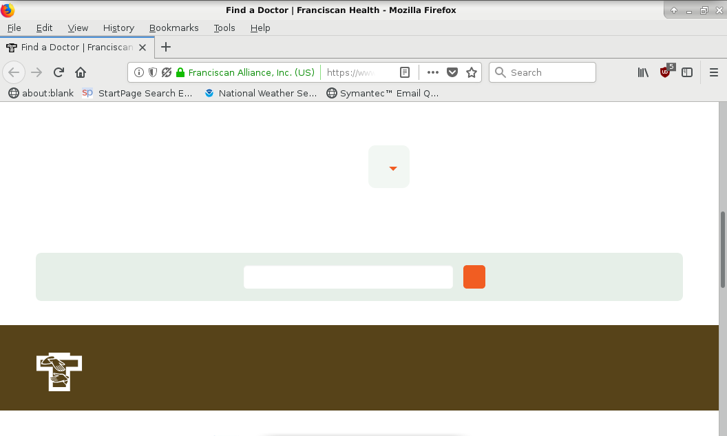Open the Firefox hamburger menu
This screenshot has width=727, height=436.
coord(714,72)
